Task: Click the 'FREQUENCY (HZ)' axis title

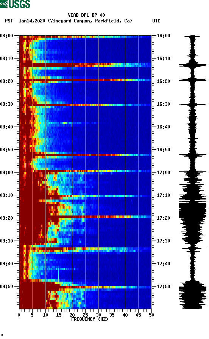Action: pyautogui.click(x=90, y=319)
